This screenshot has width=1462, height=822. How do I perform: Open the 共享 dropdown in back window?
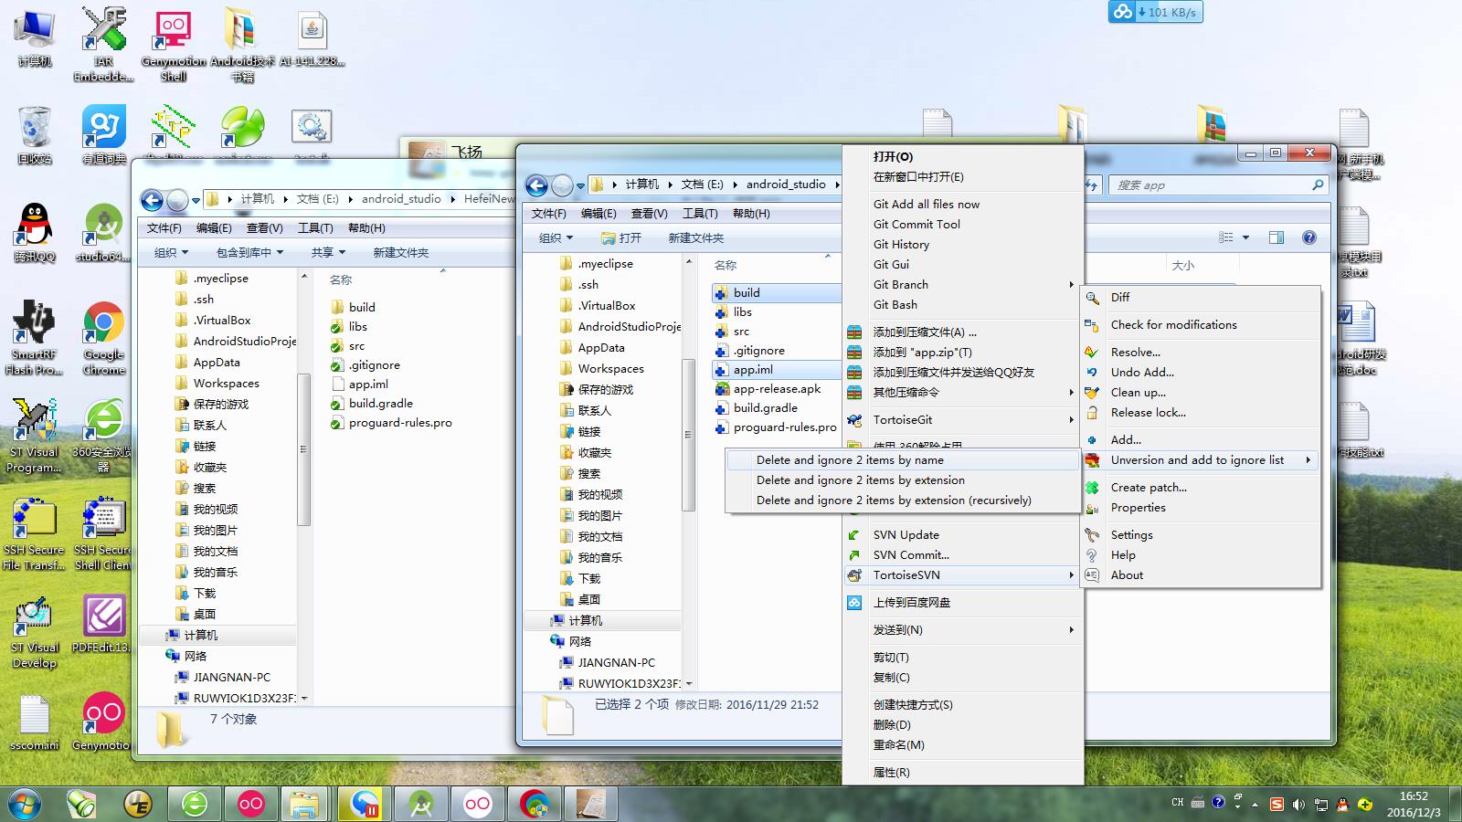[328, 253]
